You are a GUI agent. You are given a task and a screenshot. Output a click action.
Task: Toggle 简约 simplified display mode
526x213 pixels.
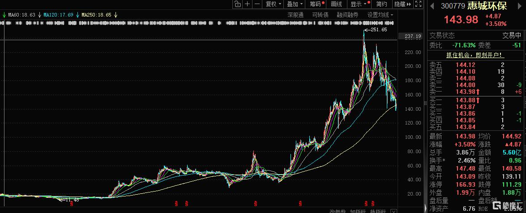(x=381, y=4)
